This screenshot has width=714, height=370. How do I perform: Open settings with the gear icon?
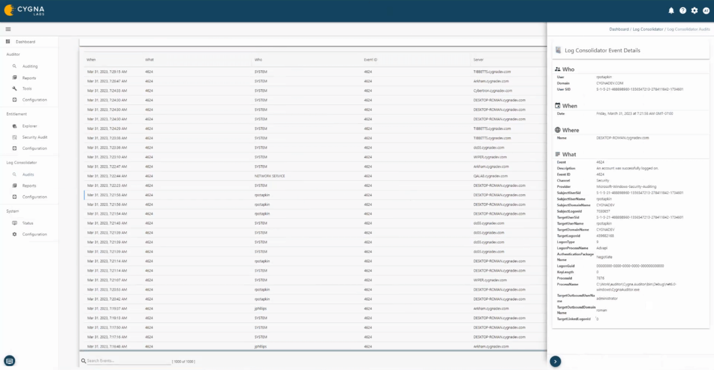click(x=695, y=10)
